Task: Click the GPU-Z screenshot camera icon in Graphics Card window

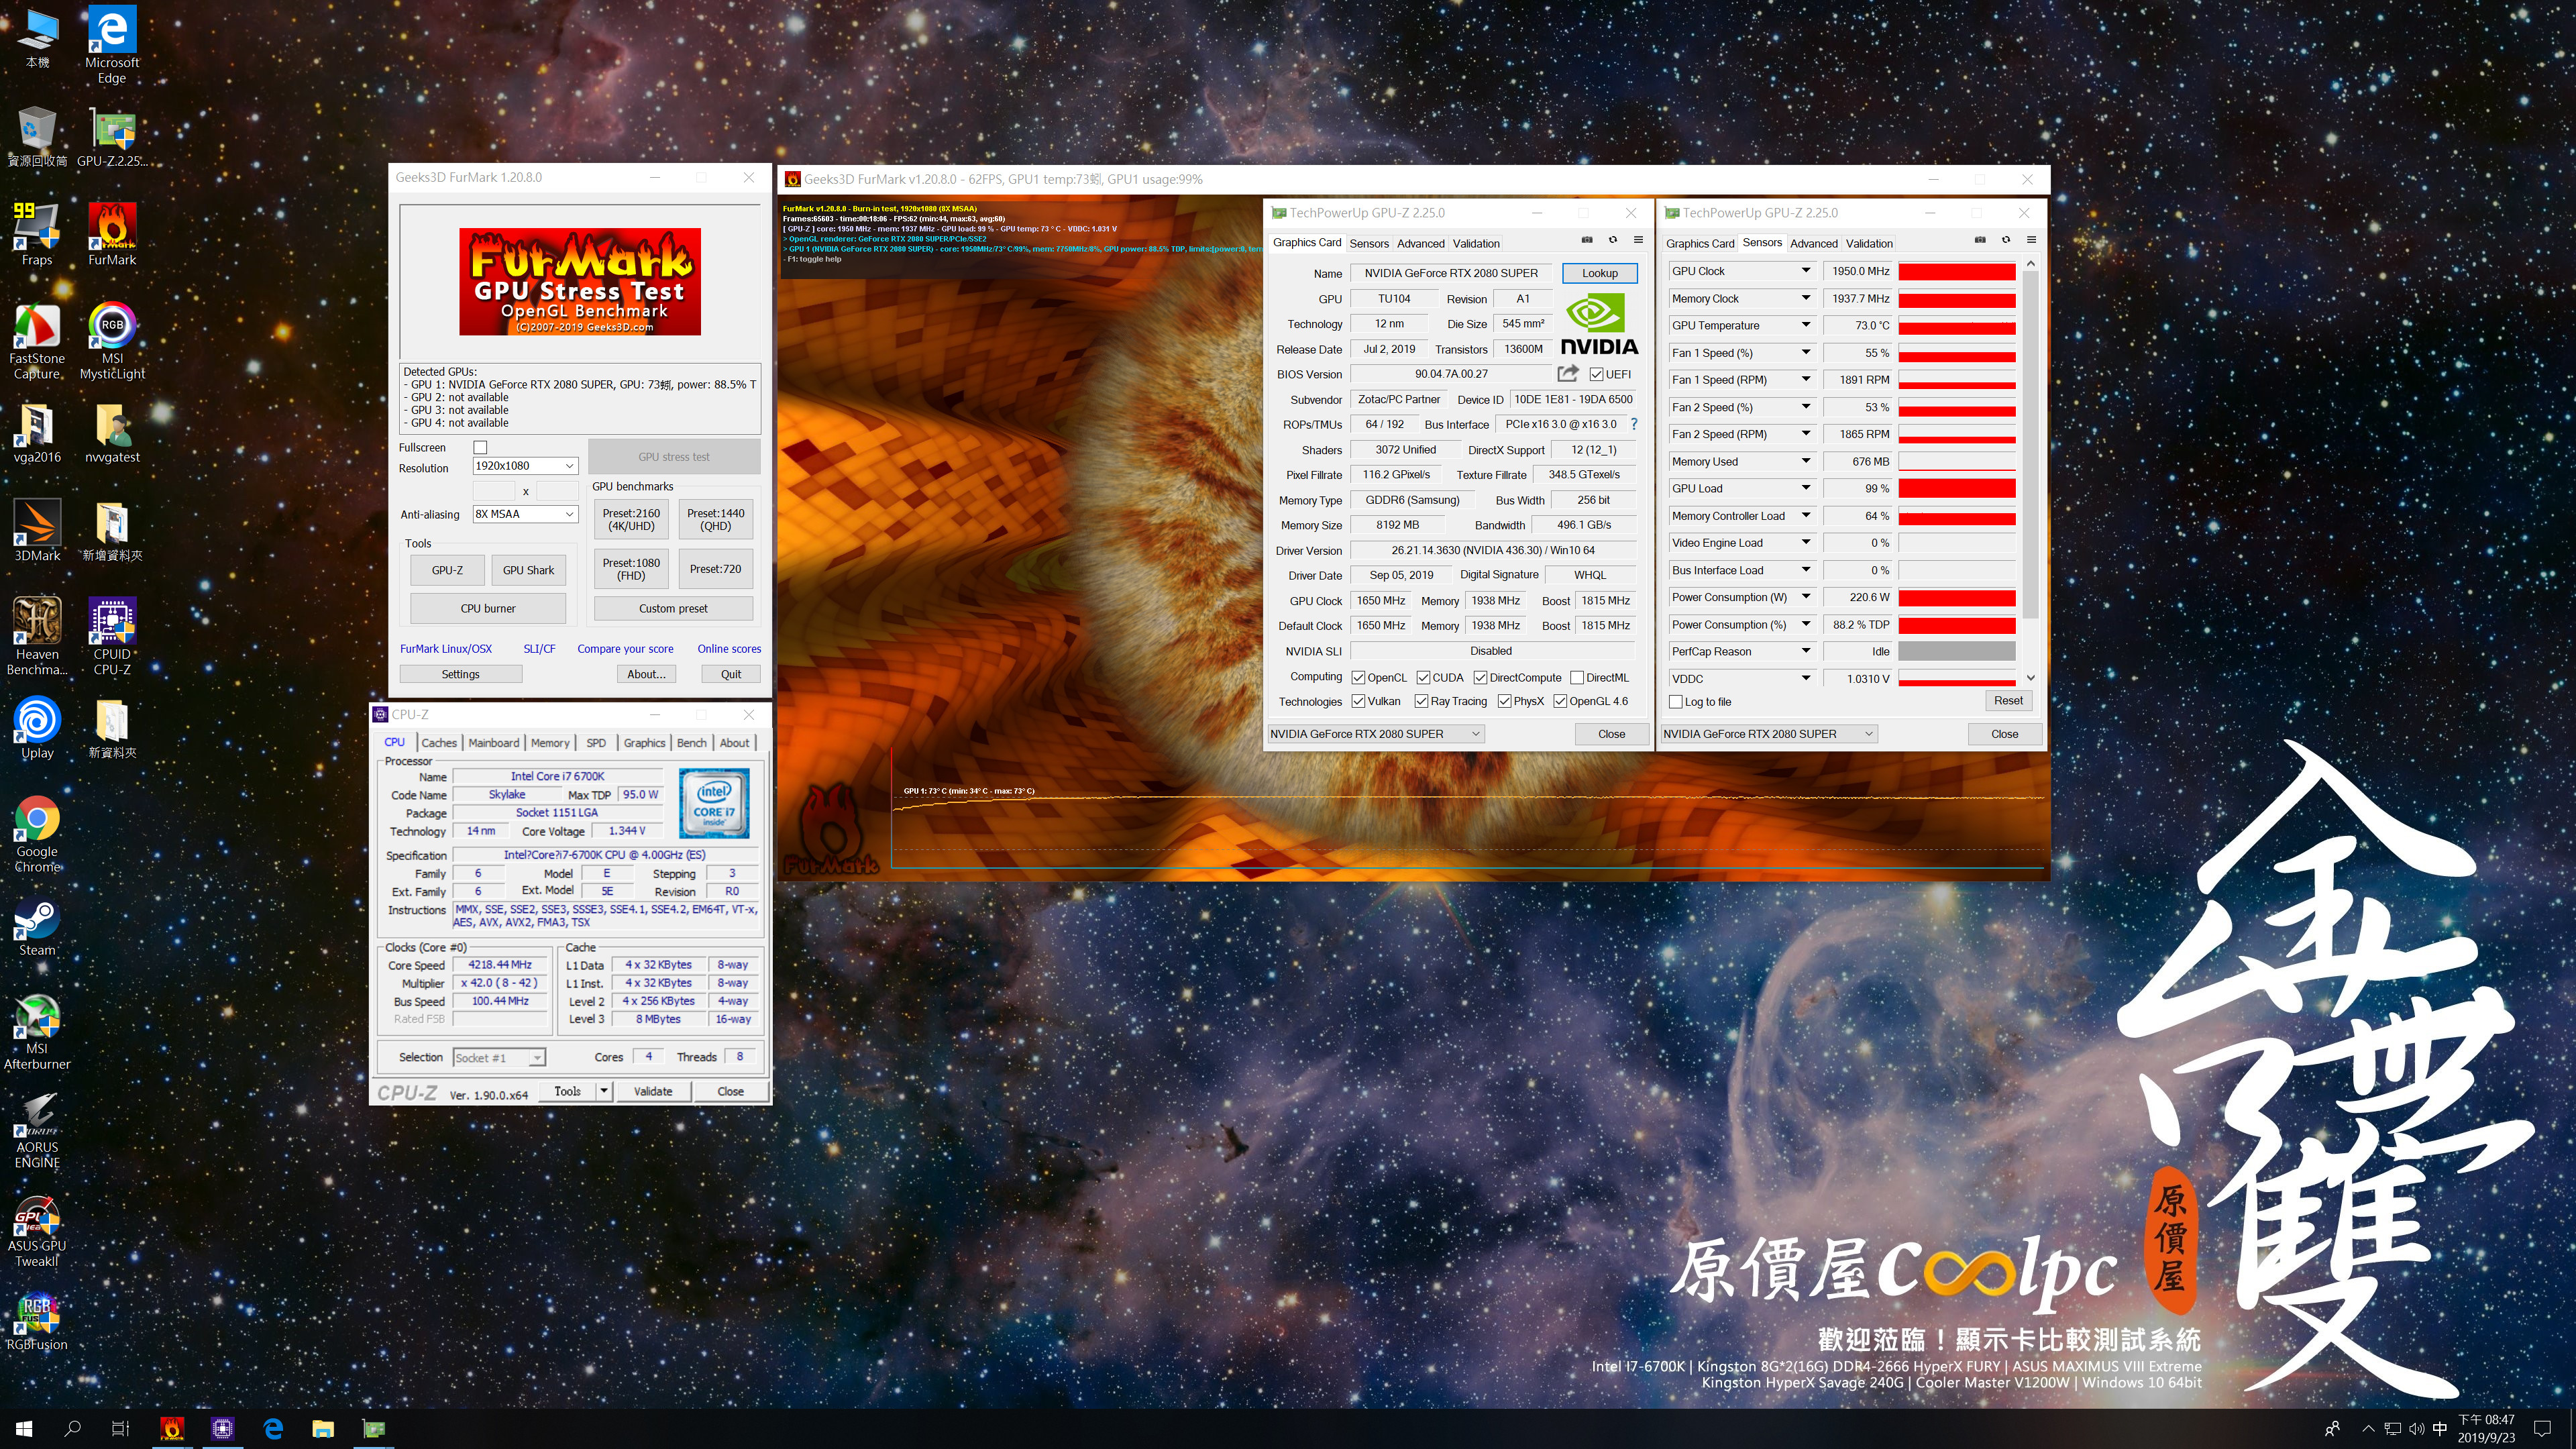Action: pyautogui.click(x=1587, y=240)
